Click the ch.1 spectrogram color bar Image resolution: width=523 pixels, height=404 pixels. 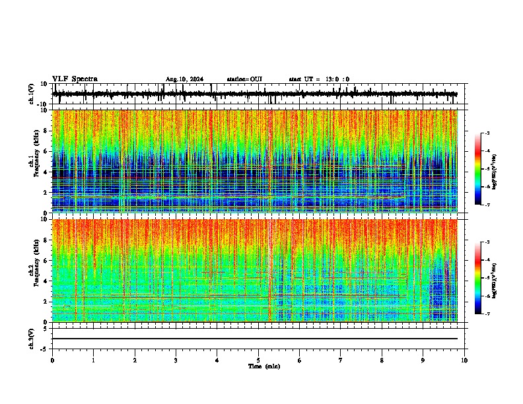(477, 169)
